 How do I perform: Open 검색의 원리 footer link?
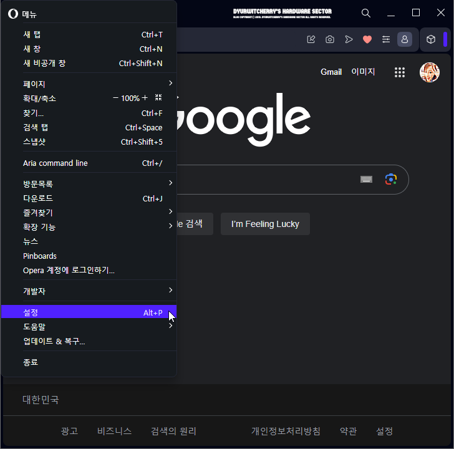pyautogui.click(x=173, y=431)
